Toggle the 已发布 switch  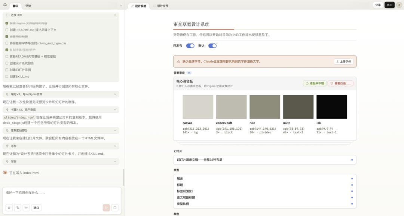pos(190,46)
